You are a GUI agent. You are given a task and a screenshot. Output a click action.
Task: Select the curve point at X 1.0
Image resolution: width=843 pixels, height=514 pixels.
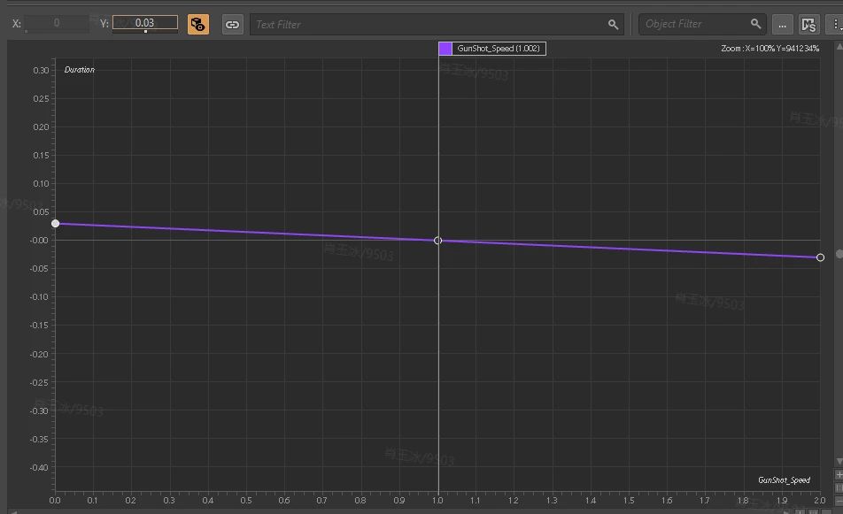tap(437, 241)
